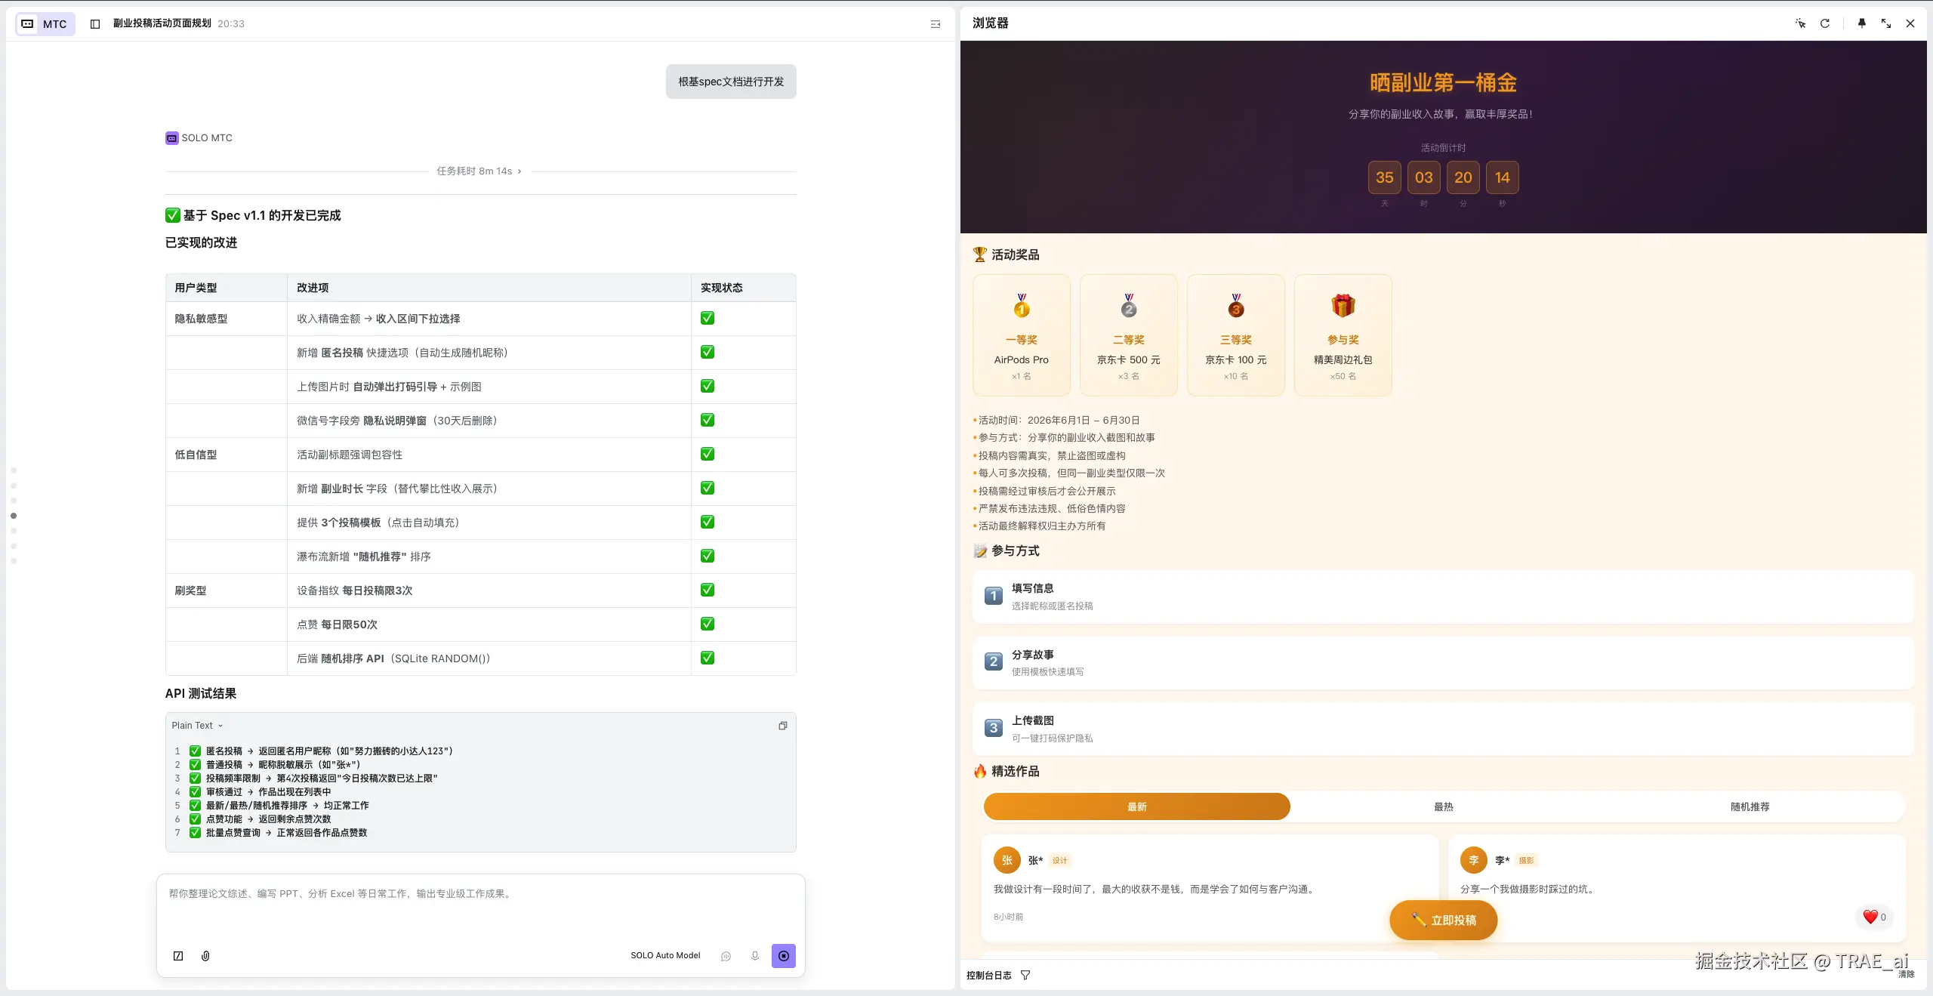Image resolution: width=1933 pixels, height=996 pixels.
Task: Open the Plain Text language dropdown
Action: [197, 726]
